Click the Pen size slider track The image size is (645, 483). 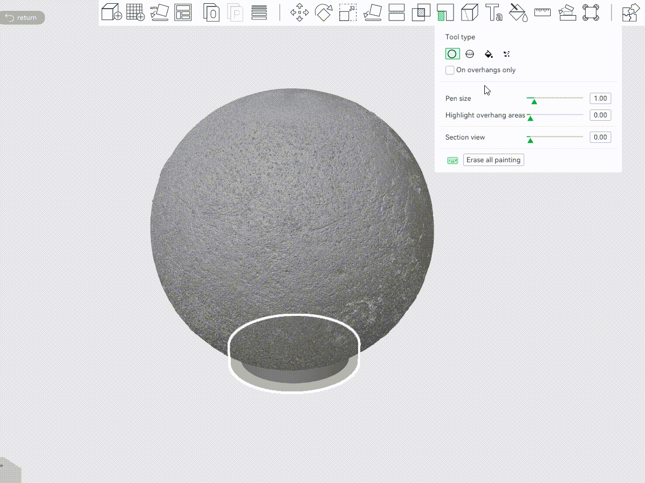554,98
